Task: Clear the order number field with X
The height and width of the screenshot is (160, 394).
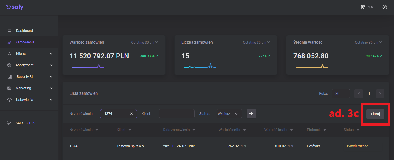Action: pyautogui.click(x=132, y=114)
